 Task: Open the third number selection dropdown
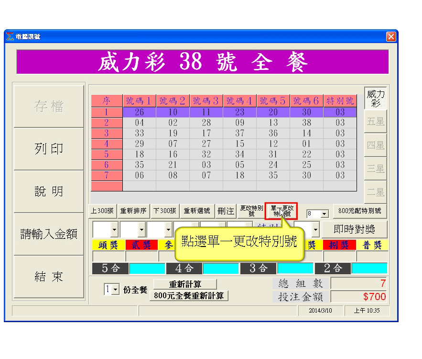point(168,230)
